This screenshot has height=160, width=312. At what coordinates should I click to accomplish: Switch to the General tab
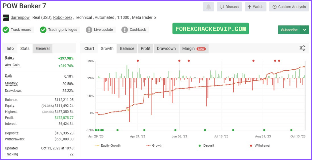pos(43,48)
